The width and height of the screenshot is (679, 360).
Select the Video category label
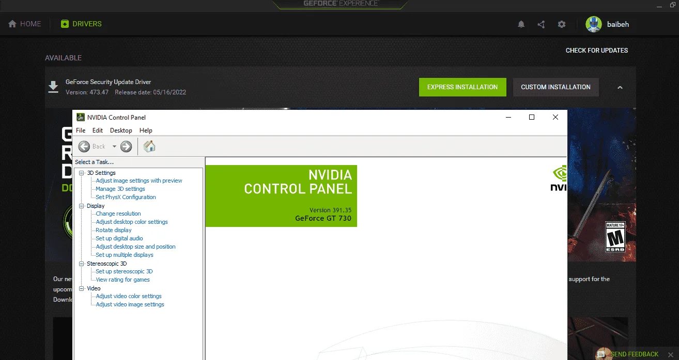click(x=94, y=288)
